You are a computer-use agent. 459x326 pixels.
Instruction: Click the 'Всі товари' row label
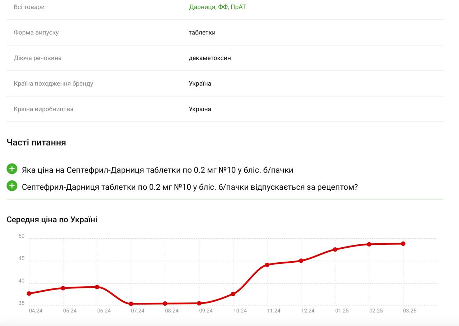click(x=29, y=7)
